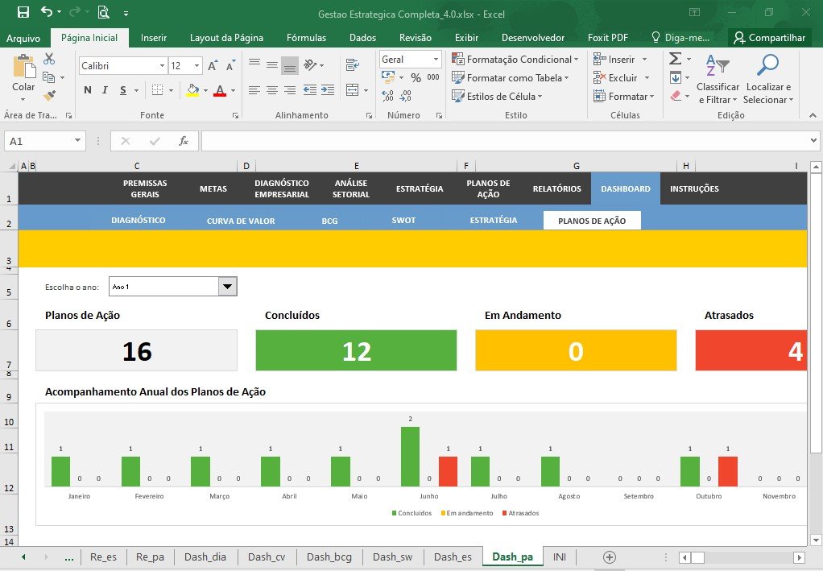Open the Name Box A1 dropdown arrow

click(x=77, y=140)
